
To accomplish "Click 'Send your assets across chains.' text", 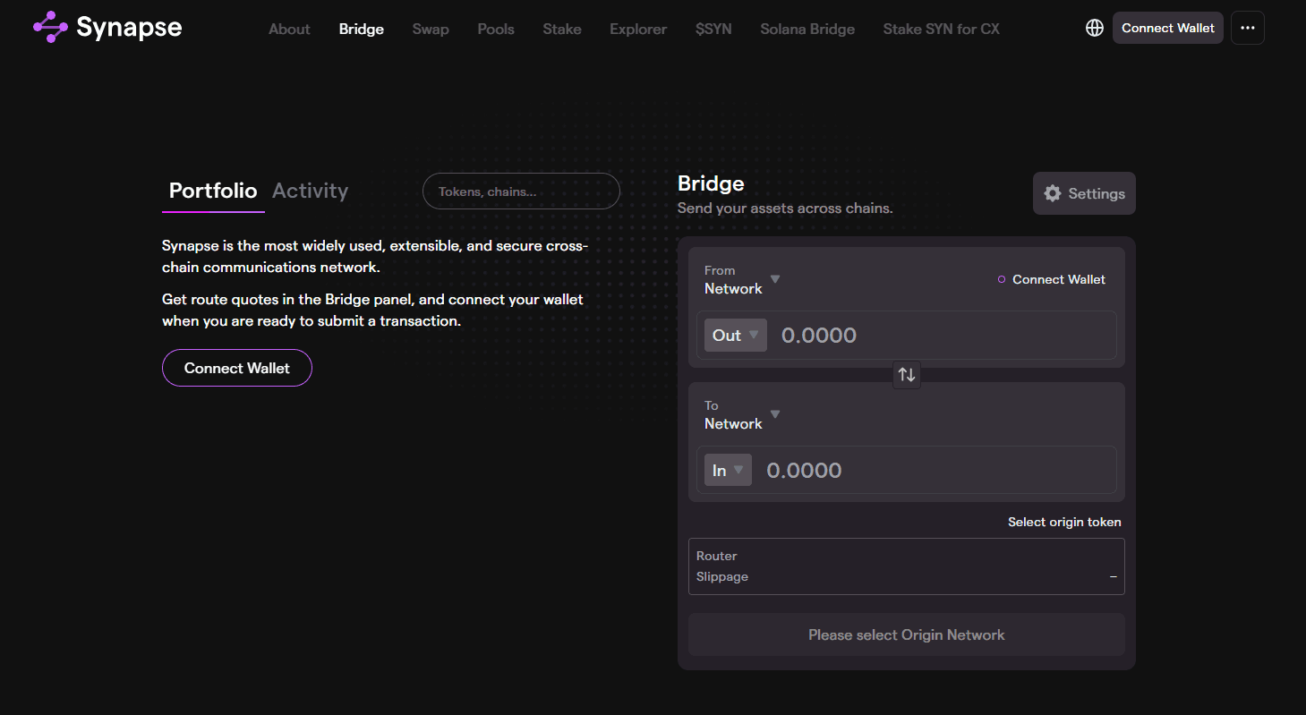I will click(785, 209).
